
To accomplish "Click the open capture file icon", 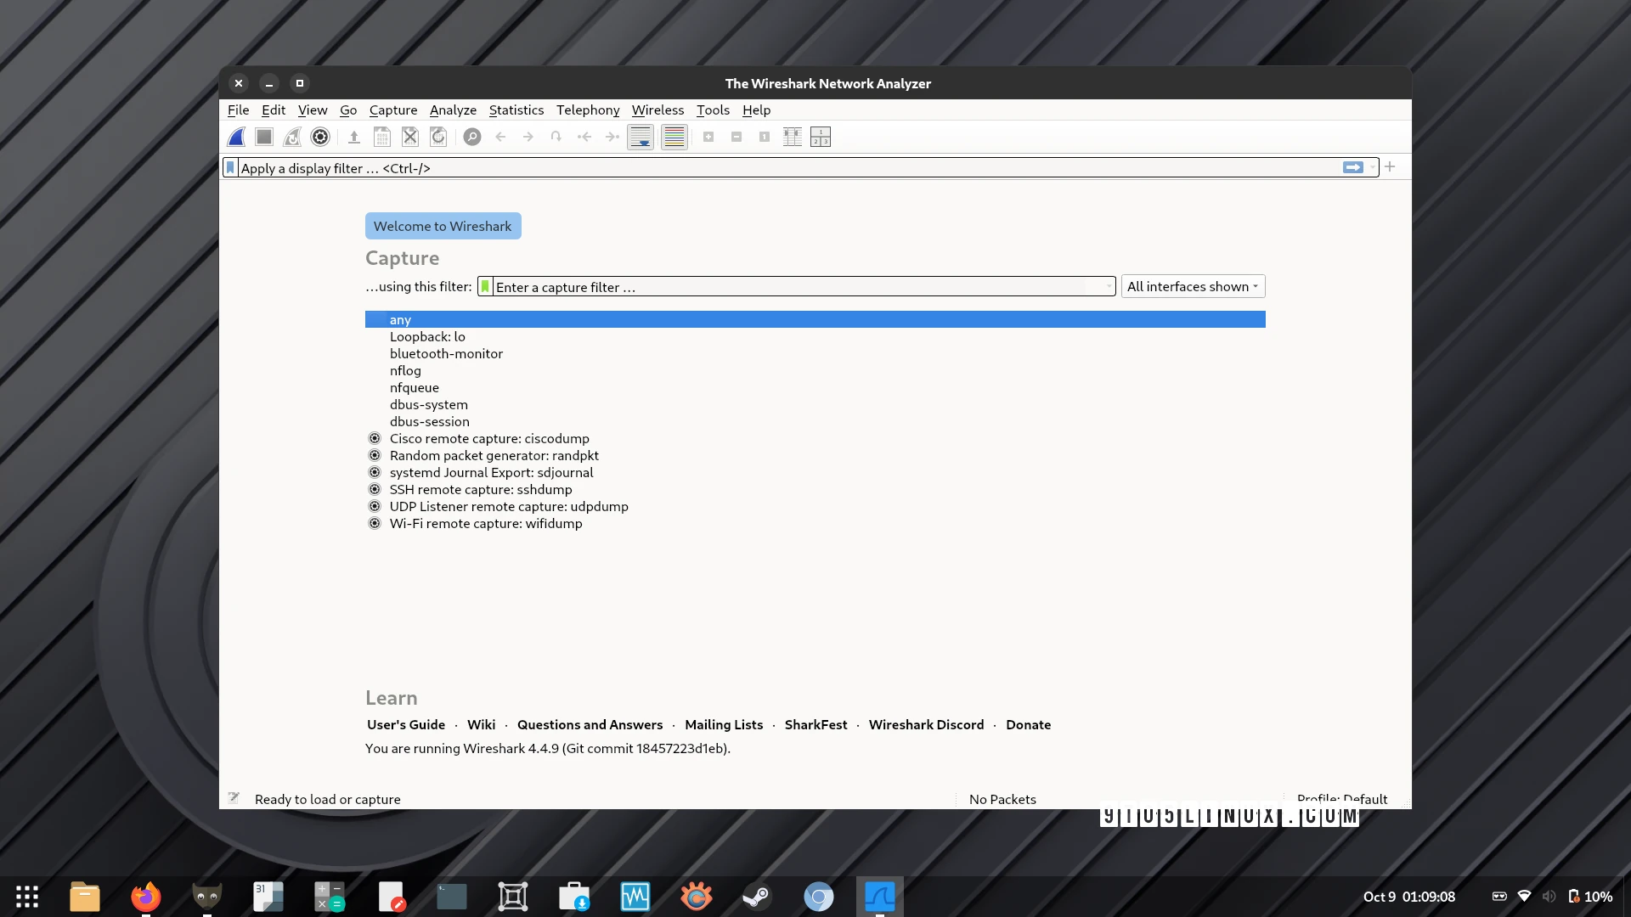I will [x=354, y=137].
